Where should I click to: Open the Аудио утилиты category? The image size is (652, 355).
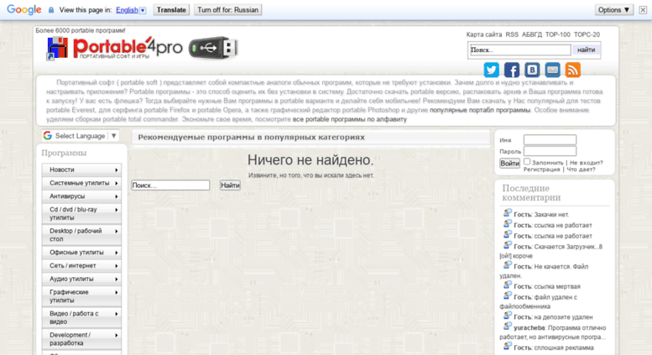pyautogui.click(x=81, y=279)
